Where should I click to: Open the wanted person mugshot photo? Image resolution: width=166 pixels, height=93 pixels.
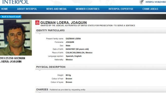click(x=16, y=38)
